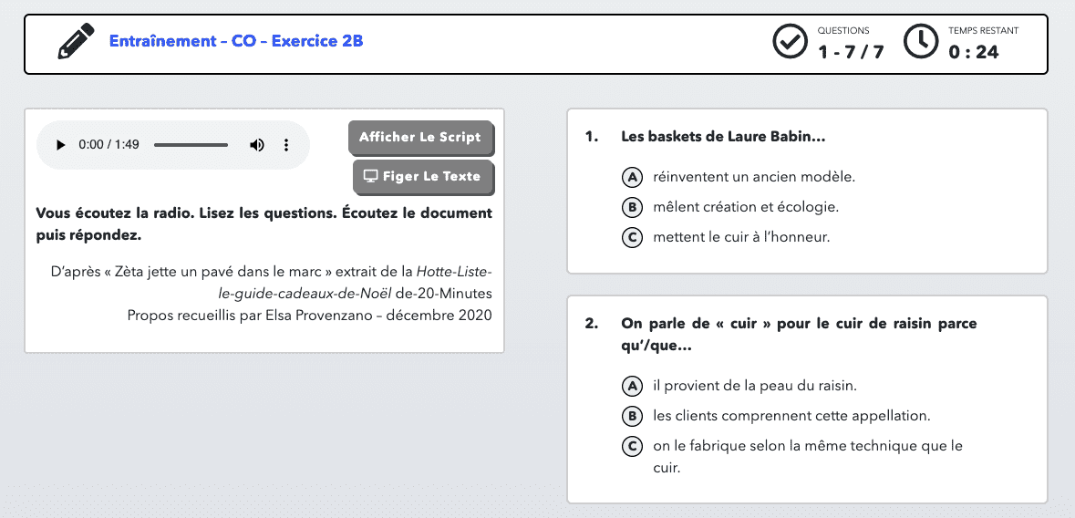Click the text 'il provient de la peau du raisin'
The image size is (1075, 518).
(754, 386)
